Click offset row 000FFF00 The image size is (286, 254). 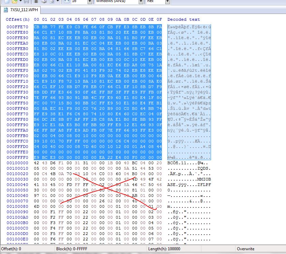point(17,76)
